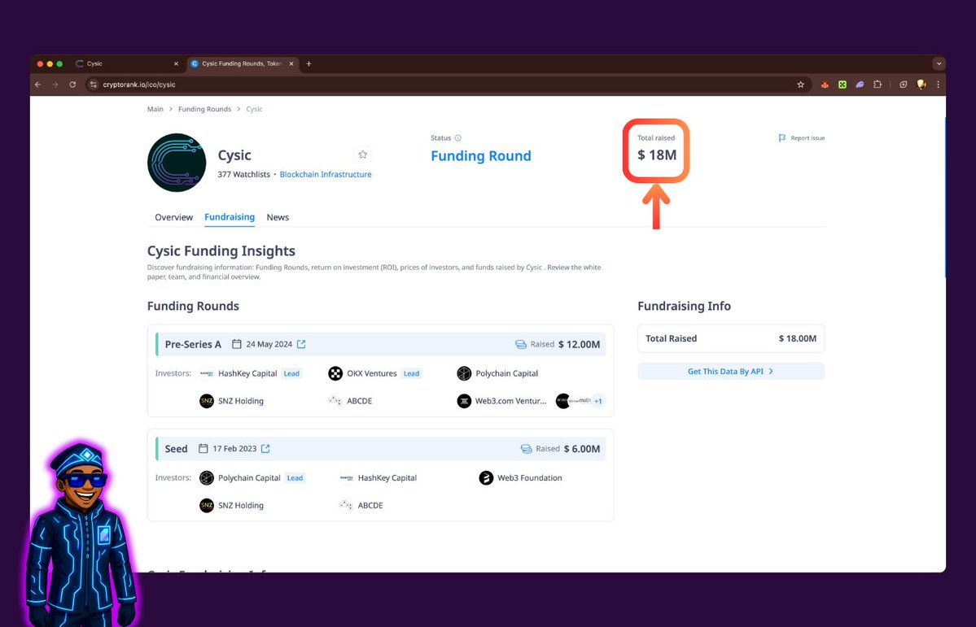Go back to the previous page
The image size is (976, 627).
point(38,85)
